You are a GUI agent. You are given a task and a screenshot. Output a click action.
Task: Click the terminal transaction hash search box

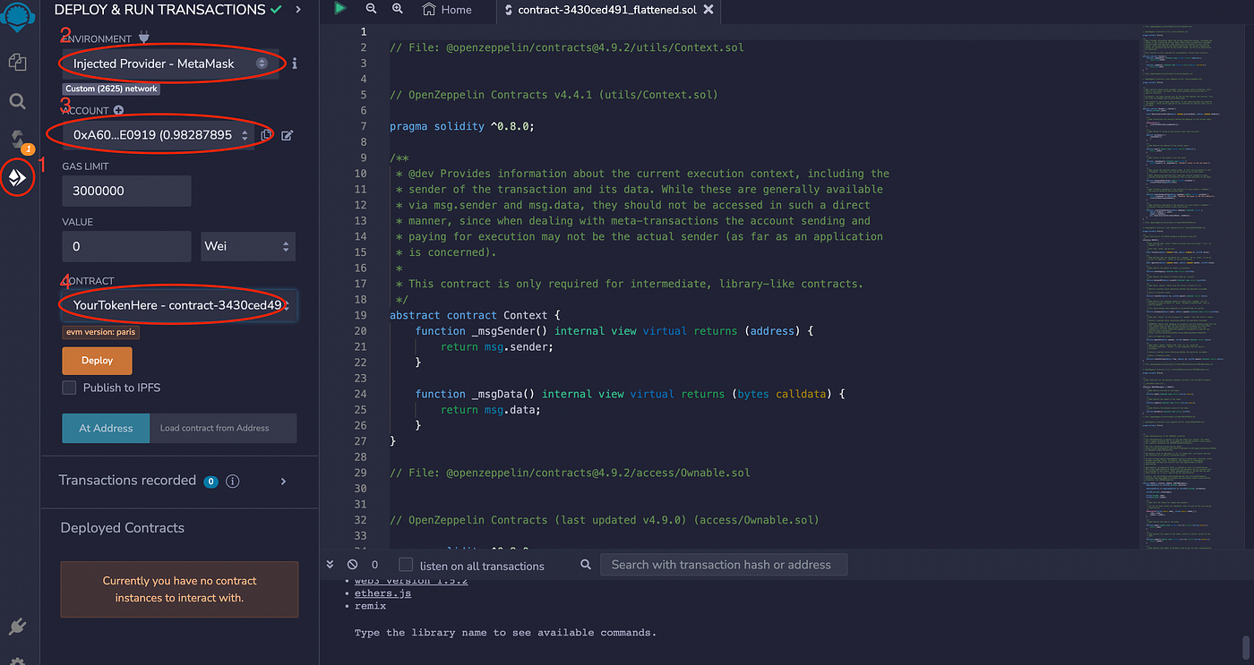click(723, 565)
